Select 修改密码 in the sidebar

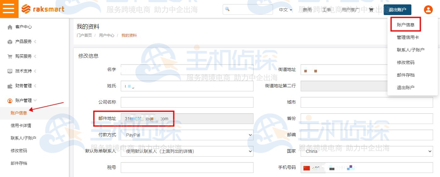(x=19, y=151)
